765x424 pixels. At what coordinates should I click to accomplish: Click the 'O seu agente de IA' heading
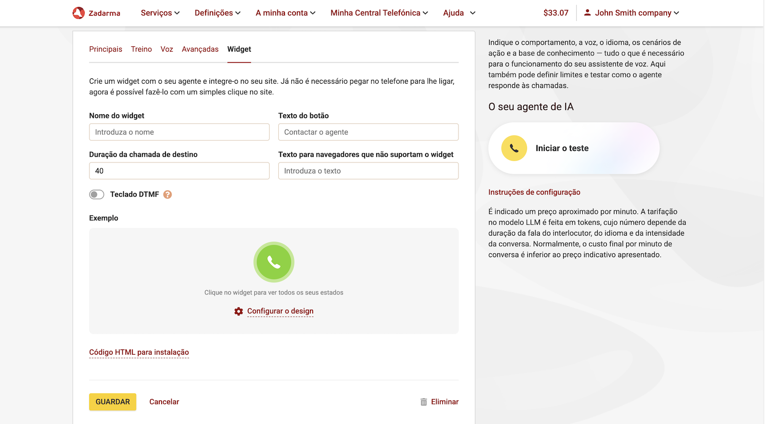click(x=531, y=107)
